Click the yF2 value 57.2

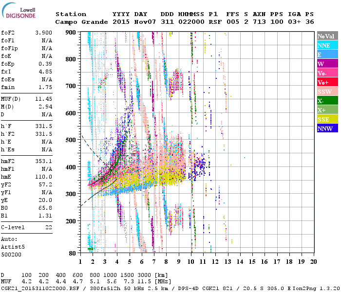point(45,184)
